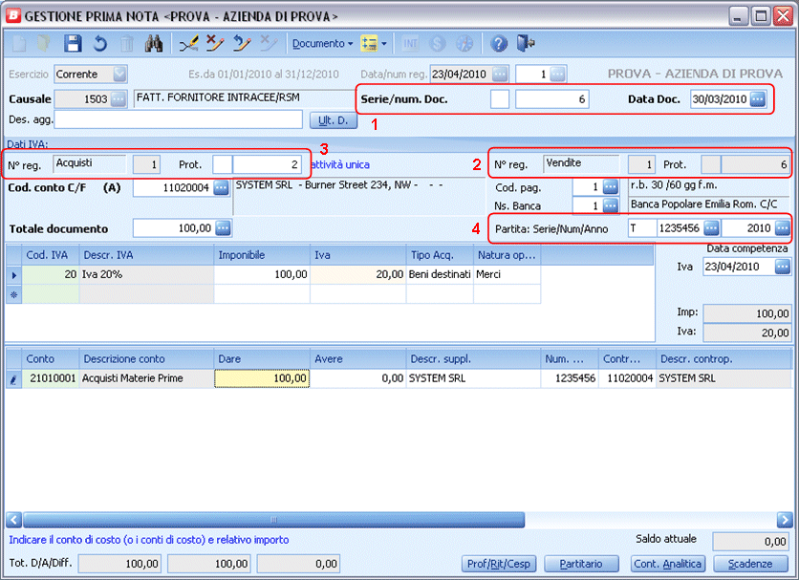Open lookup next to registration date 23/04/2010
This screenshot has height=580, width=799.
tap(500, 75)
